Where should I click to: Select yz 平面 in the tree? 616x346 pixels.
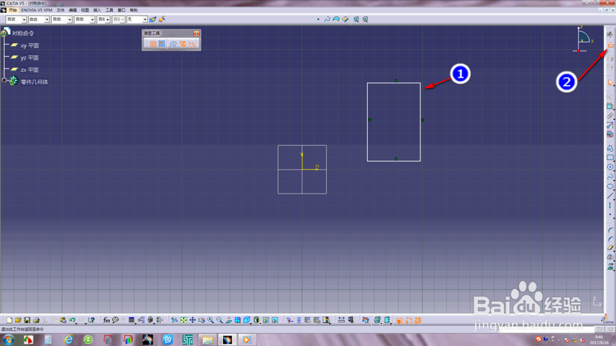[x=30, y=58]
